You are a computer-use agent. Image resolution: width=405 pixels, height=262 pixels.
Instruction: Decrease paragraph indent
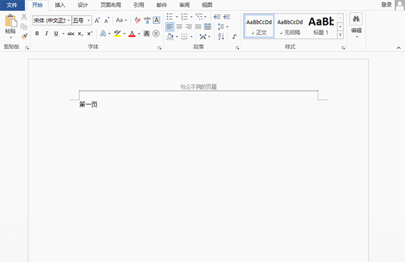point(217,17)
